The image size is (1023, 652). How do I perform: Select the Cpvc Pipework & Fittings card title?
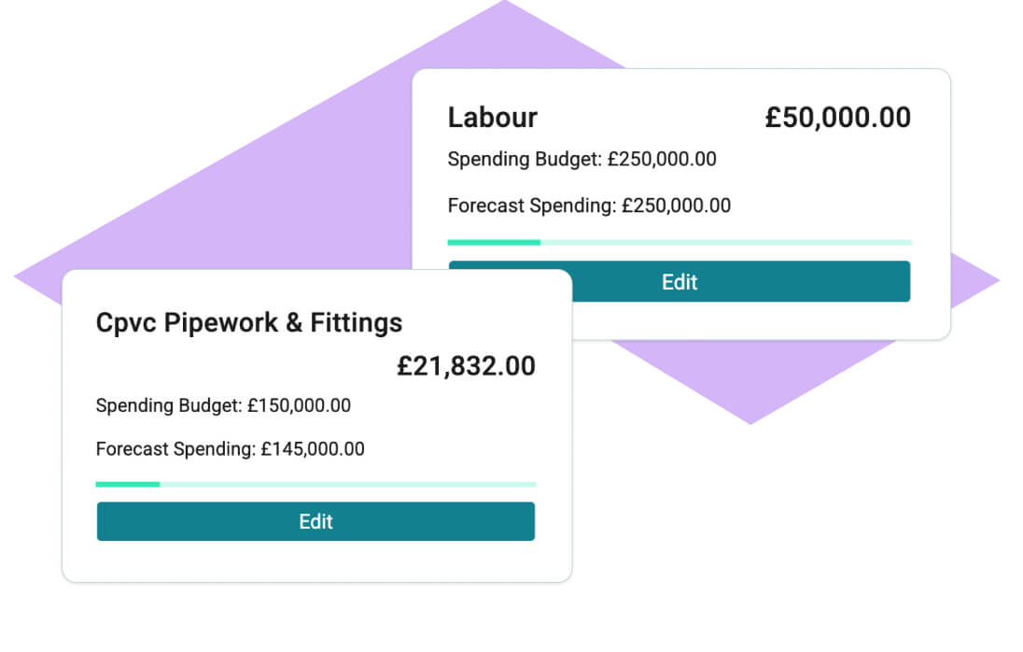point(248,322)
